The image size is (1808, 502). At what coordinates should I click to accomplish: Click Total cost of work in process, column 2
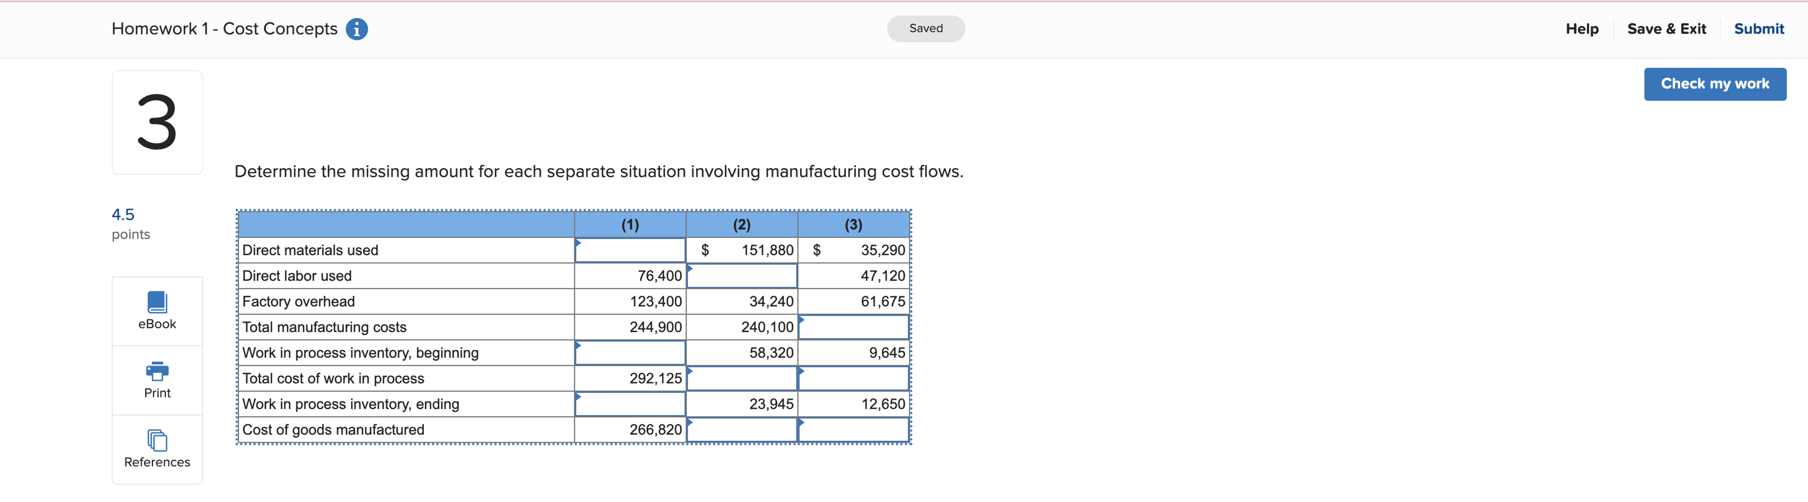[x=741, y=379]
